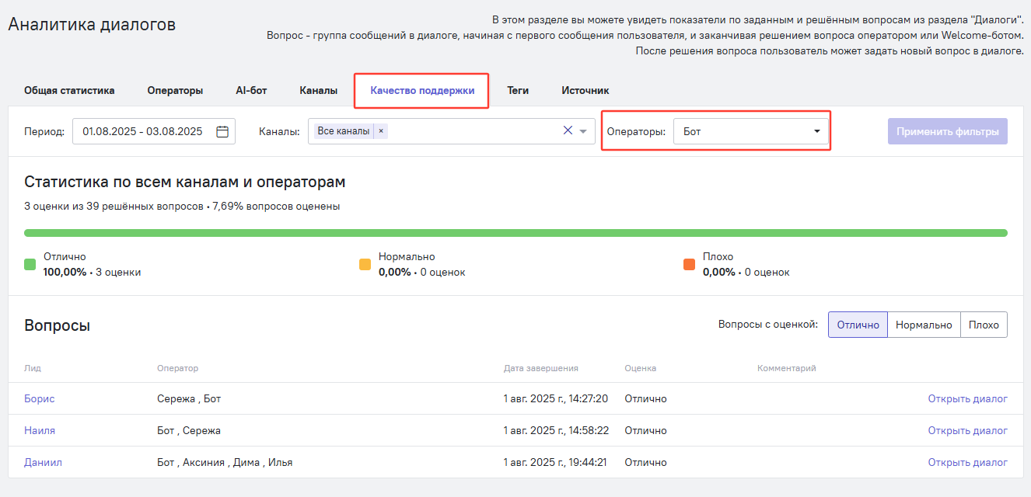Select the "Плохо" rating filter
Image resolution: width=1031 pixels, height=497 pixels.
984,325
